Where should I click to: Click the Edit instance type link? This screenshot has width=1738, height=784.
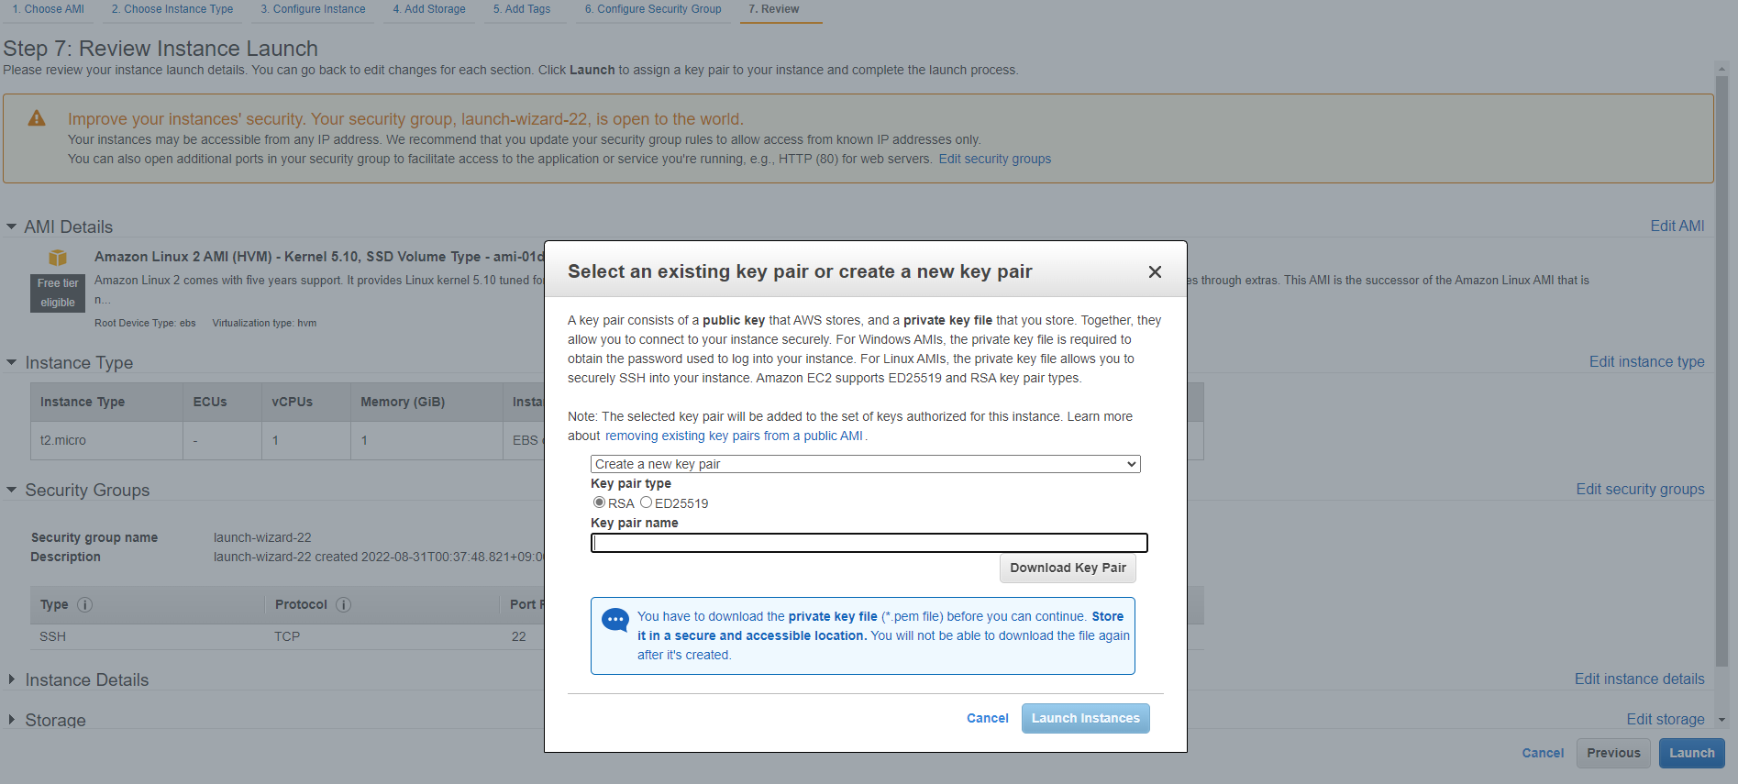point(1647,361)
